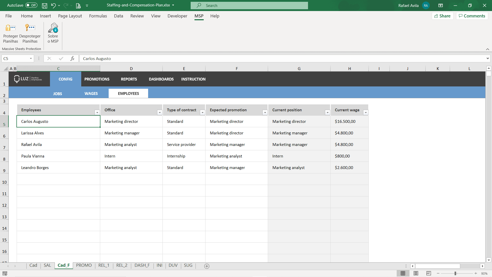Open the Comments pane
The height and width of the screenshot is (277, 492).
[472, 16]
